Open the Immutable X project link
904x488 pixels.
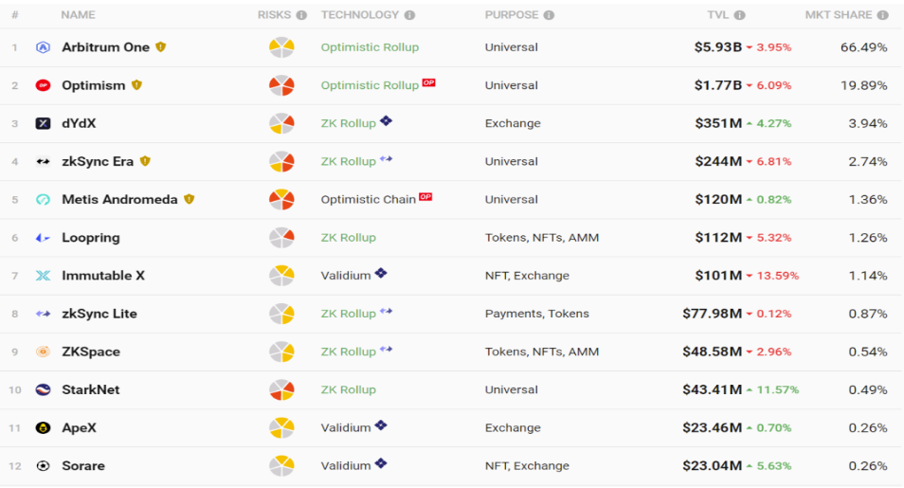click(103, 276)
